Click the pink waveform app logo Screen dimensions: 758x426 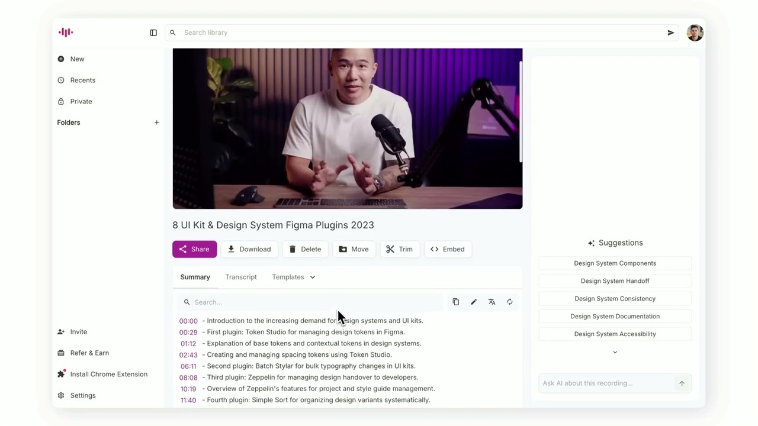[65, 32]
